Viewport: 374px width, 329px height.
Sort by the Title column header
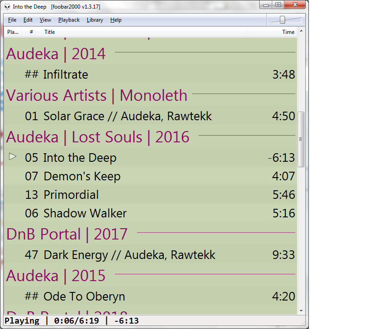144,32
